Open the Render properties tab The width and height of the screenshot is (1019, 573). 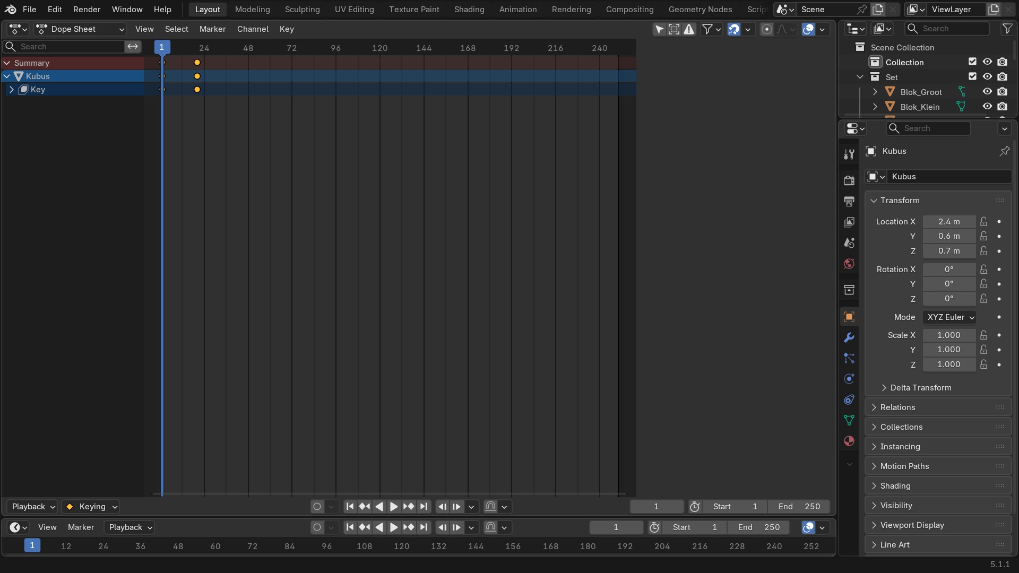[x=849, y=180]
